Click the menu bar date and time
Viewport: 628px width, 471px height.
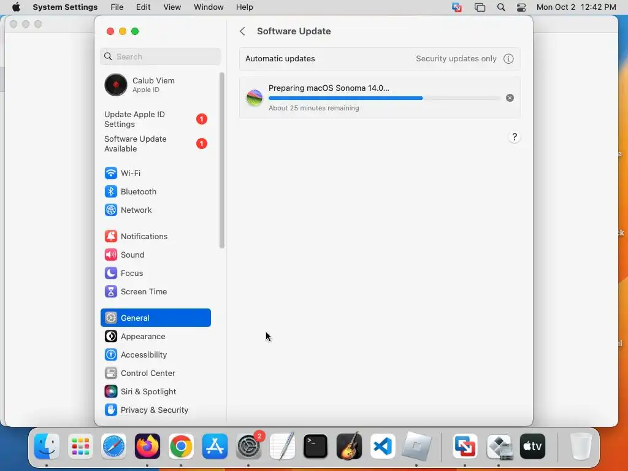576,7
